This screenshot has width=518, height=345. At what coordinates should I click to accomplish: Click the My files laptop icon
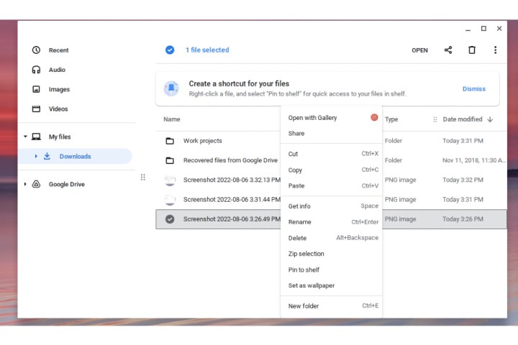coord(36,137)
